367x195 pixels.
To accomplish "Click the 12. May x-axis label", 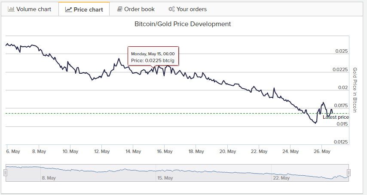I will (102, 151).
